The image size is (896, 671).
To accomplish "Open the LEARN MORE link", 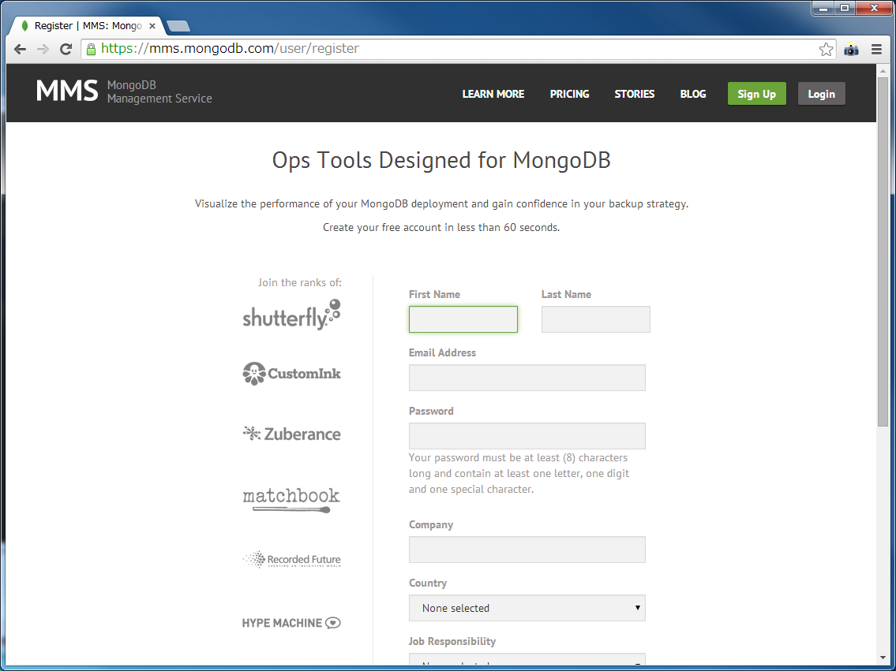I will (493, 93).
